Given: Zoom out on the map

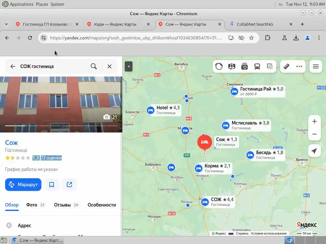Looking at the screenshot, I should (314, 134).
